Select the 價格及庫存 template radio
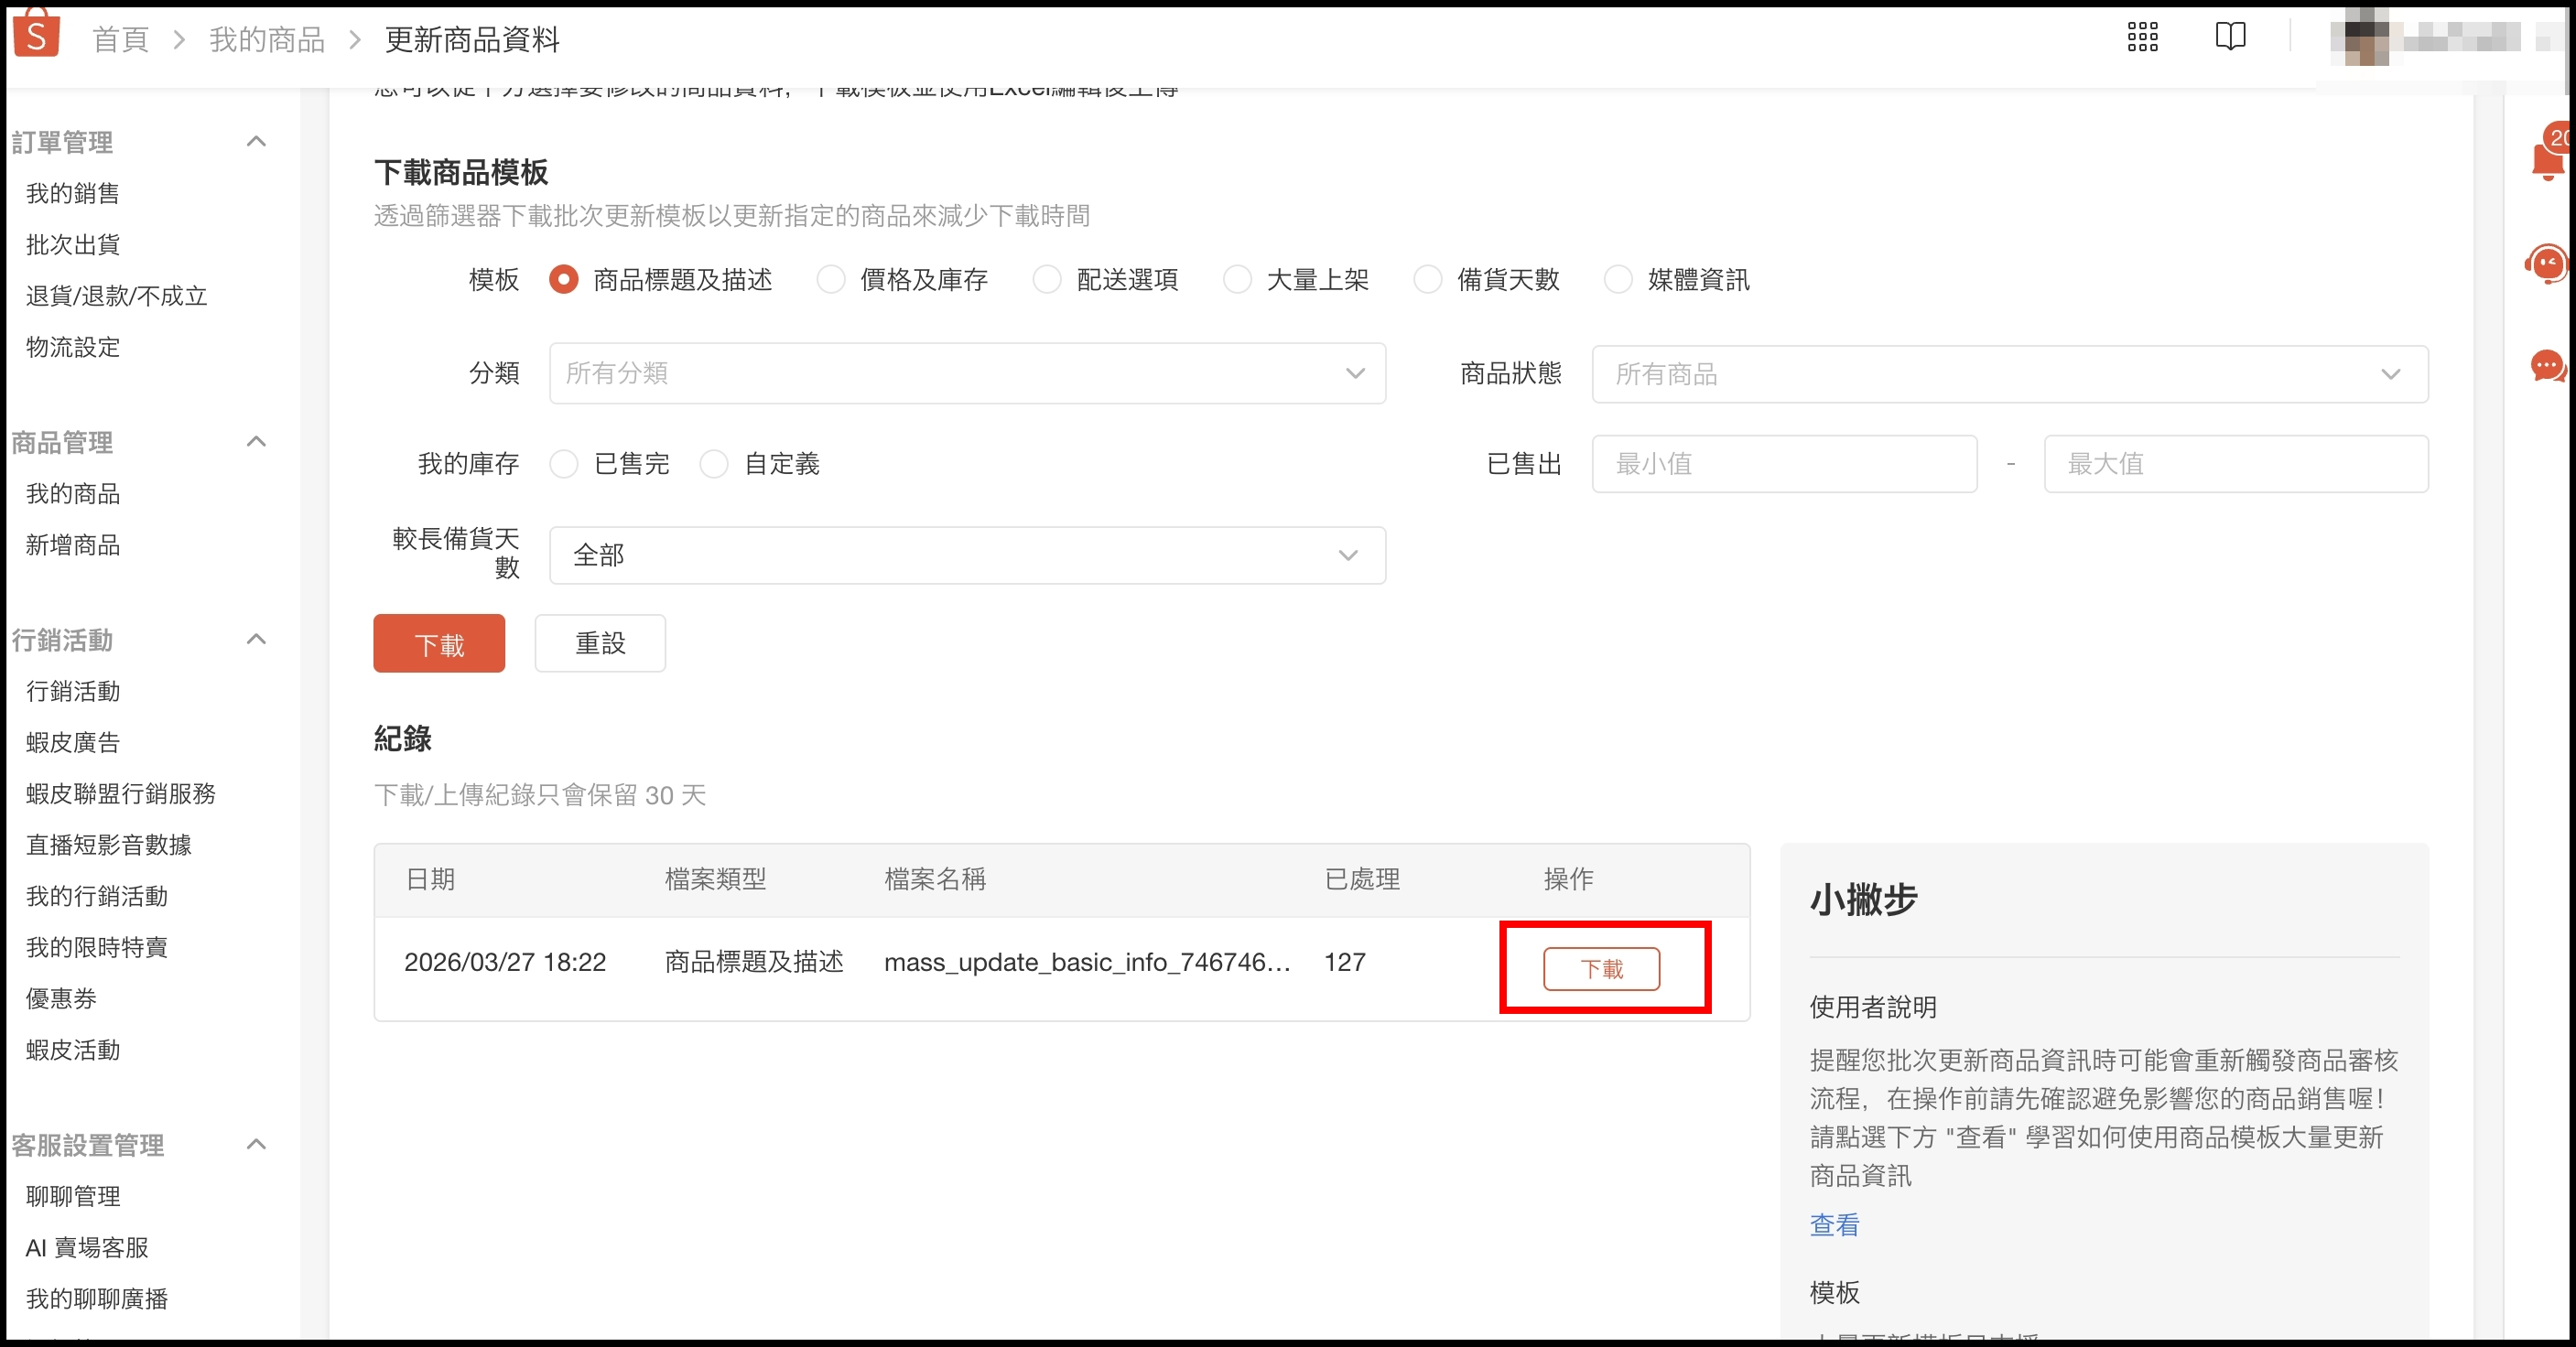The image size is (2576, 1347). (x=831, y=280)
